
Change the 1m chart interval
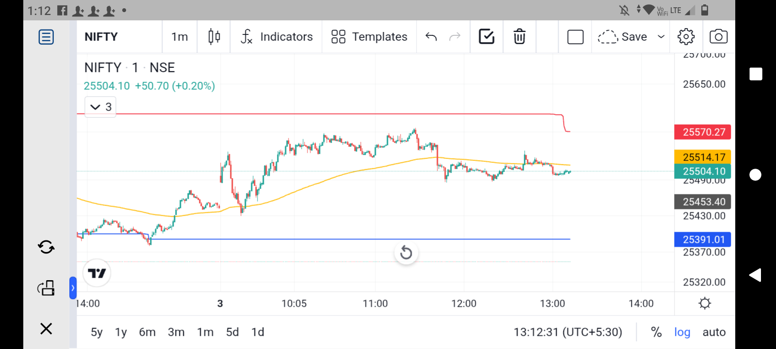[x=179, y=37]
